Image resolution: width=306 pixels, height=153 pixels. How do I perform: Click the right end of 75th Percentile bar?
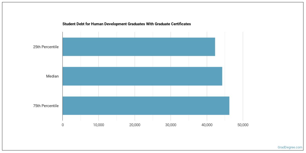228,106
